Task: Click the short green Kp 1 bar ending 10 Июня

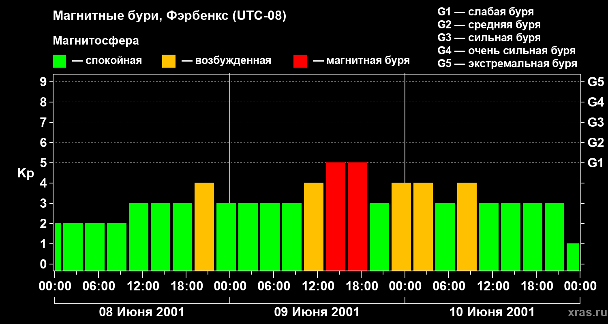Action: (573, 257)
